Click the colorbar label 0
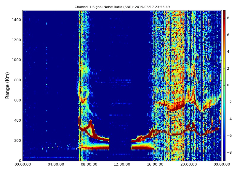This screenshot has width=237, height=178. (x=228, y=85)
